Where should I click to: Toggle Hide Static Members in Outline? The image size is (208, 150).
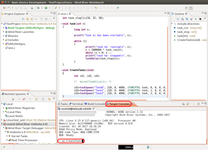click(x=191, y=19)
